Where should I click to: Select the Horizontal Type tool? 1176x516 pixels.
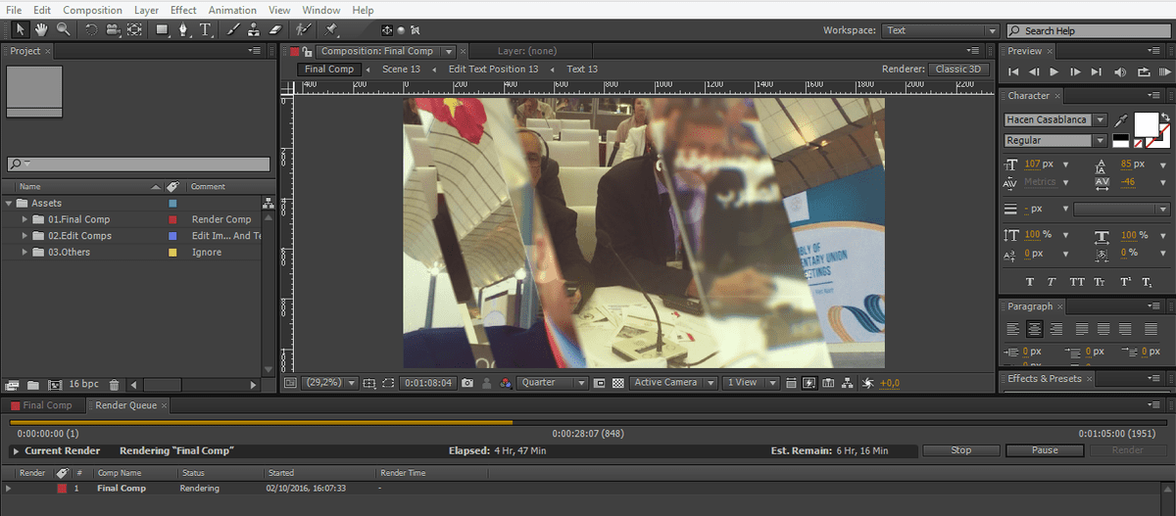(x=205, y=30)
